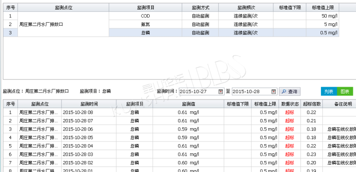The height and width of the screenshot is (172, 356).
Task: Click the 备注说明 column header
Action: pyautogui.click(x=339, y=104)
